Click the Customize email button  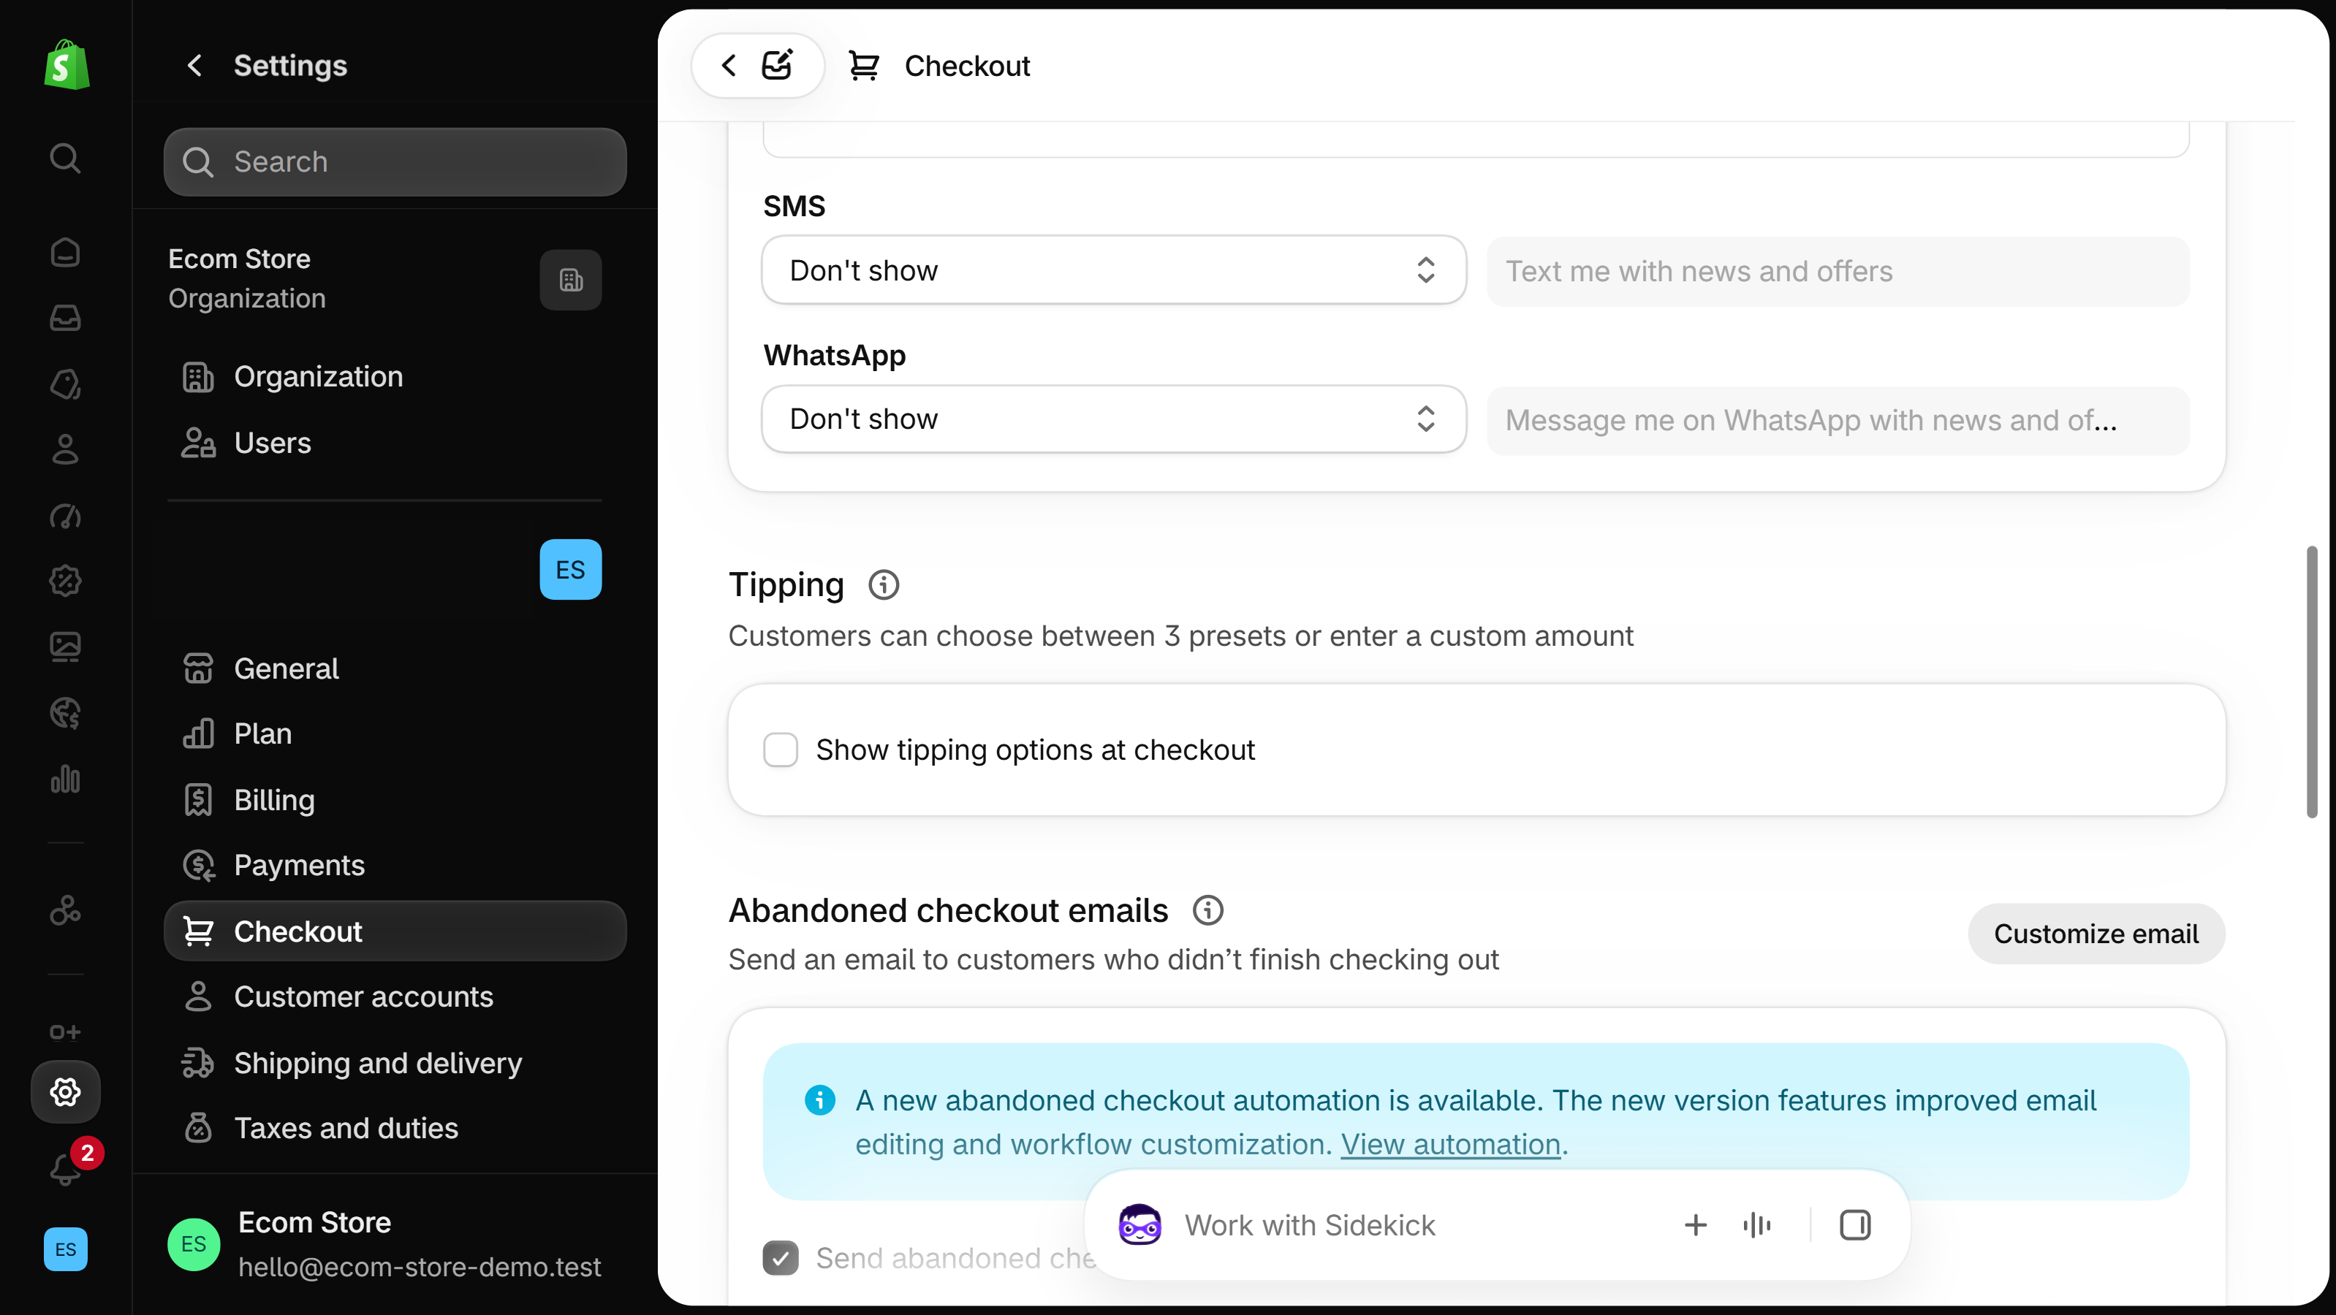pyautogui.click(x=2096, y=934)
